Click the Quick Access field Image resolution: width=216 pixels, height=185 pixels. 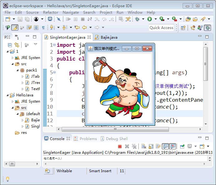point(161,27)
